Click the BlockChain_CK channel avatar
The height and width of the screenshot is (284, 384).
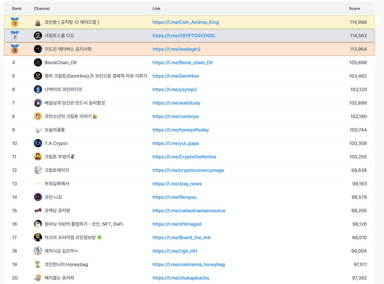pos(38,63)
